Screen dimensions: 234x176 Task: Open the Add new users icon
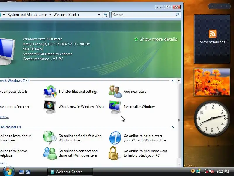click(115, 92)
